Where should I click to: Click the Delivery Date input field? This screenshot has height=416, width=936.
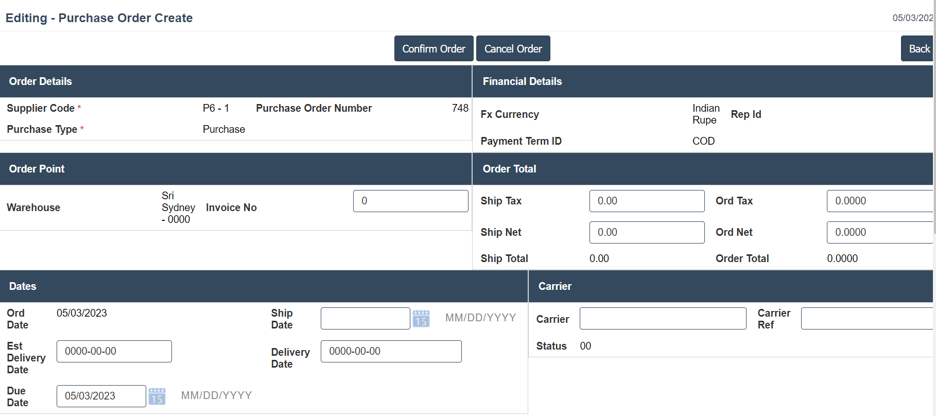[x=391, y=351]
